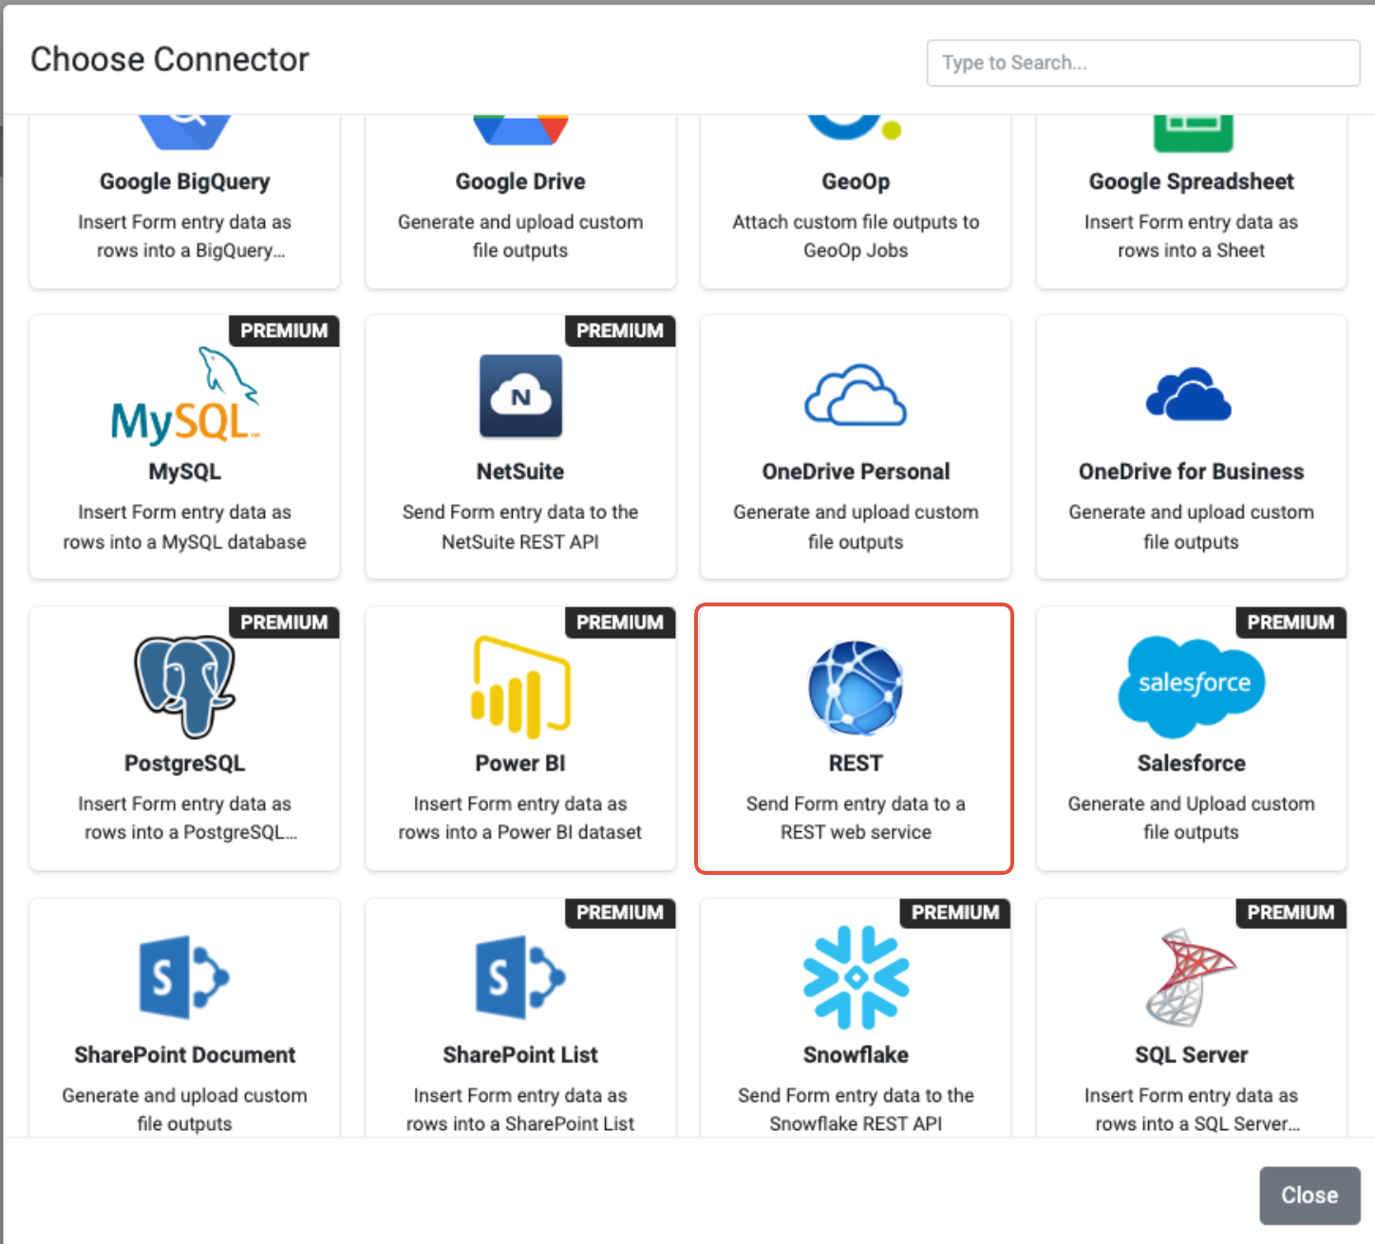1375x1244 pixels.
Task: Select the GeoOp logo icon
Action: pos(854,128)
